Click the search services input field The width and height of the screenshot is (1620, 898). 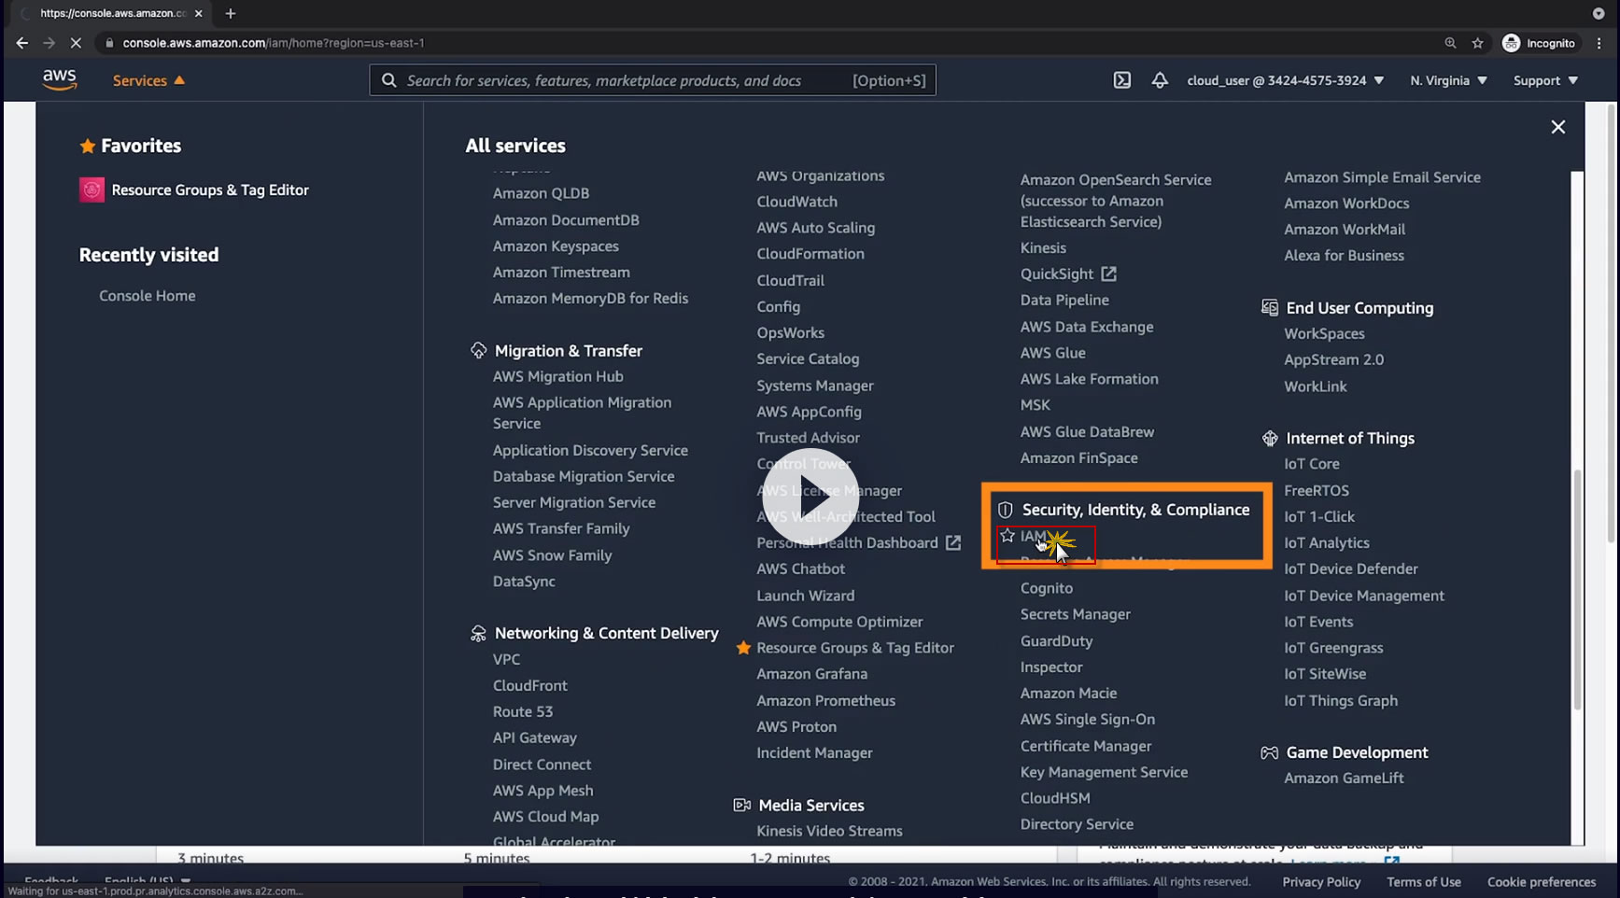653,80
